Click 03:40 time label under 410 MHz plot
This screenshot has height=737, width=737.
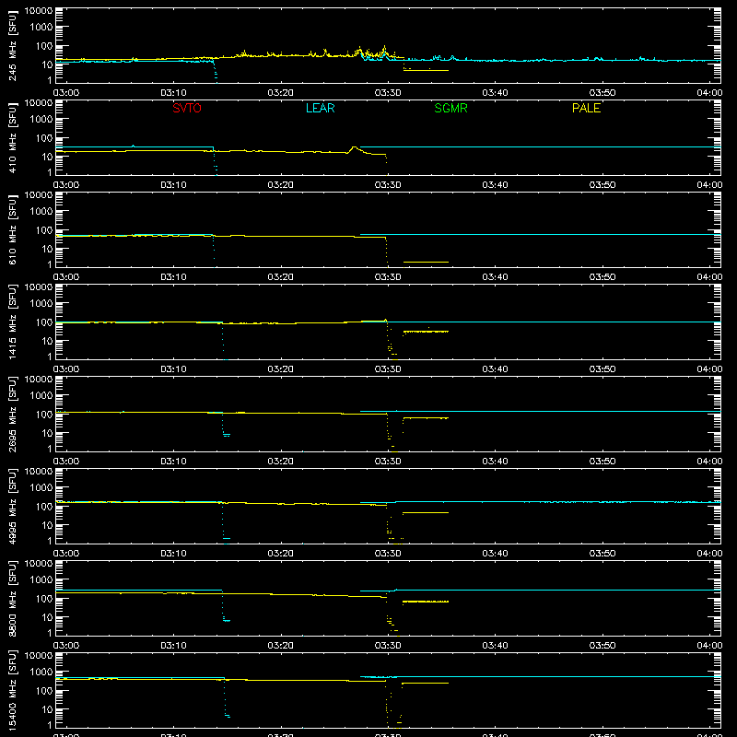coord(495,185)
